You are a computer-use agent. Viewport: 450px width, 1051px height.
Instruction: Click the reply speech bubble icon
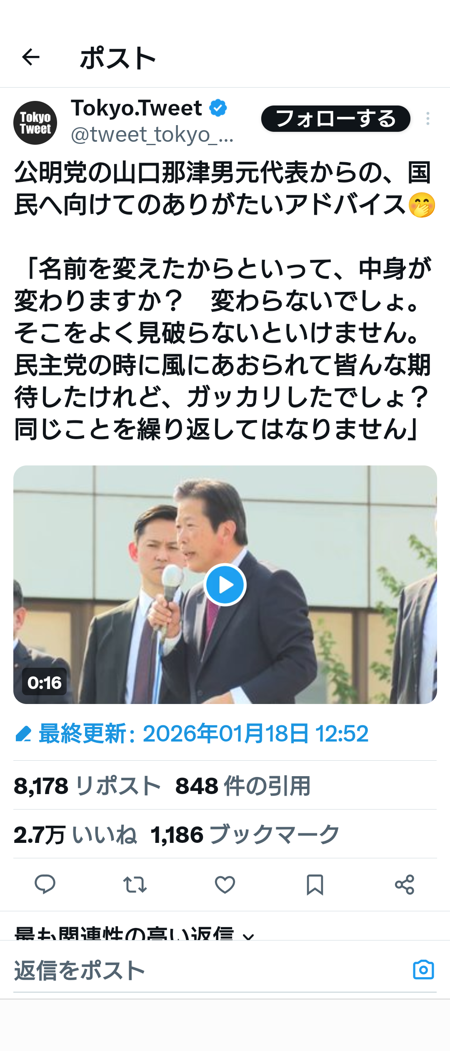coord(45,885)
